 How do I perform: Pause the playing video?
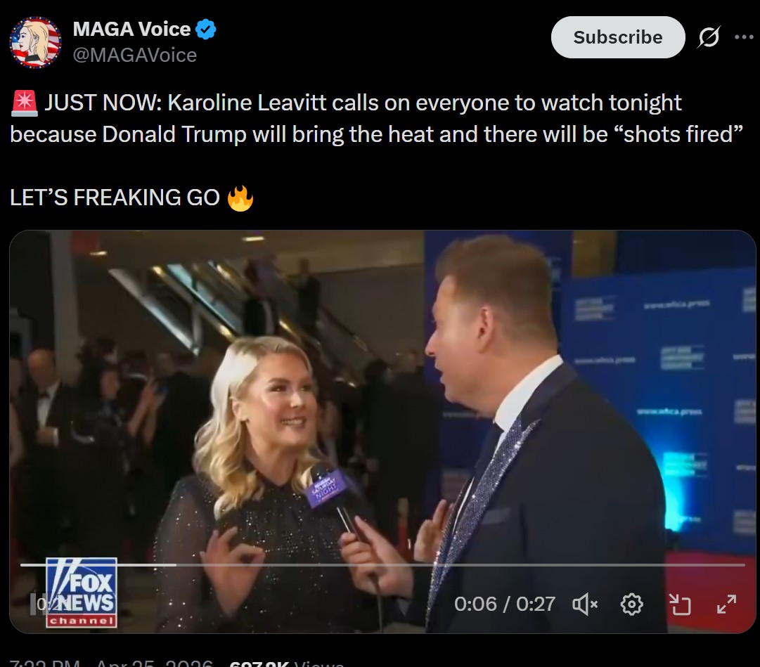point(34,604)
